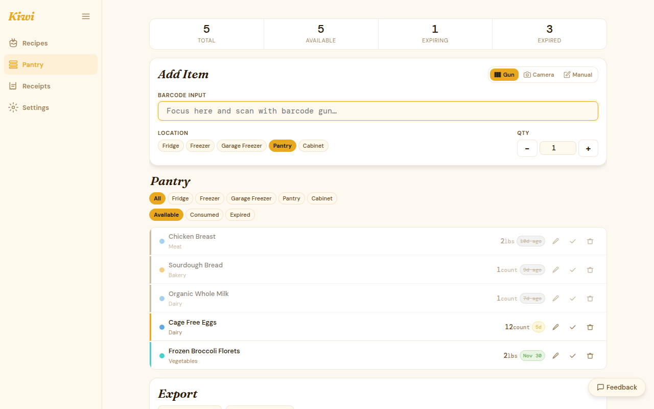Switch input mode to Manual

tap(578, 75)
